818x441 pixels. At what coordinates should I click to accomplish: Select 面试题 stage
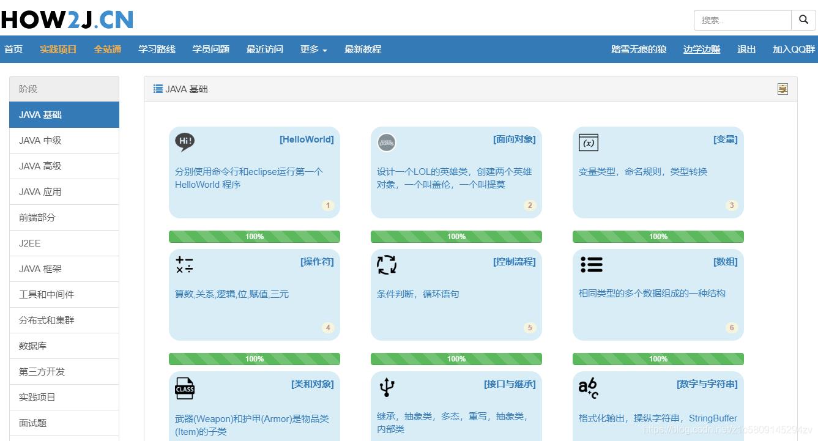click(x=64, y=423)
